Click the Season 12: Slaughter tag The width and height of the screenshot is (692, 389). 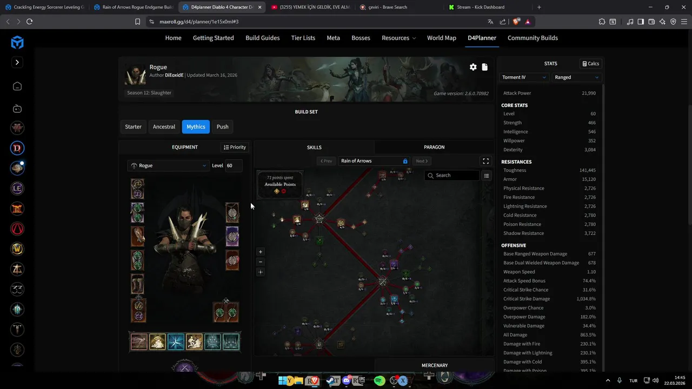coord(149,93)
